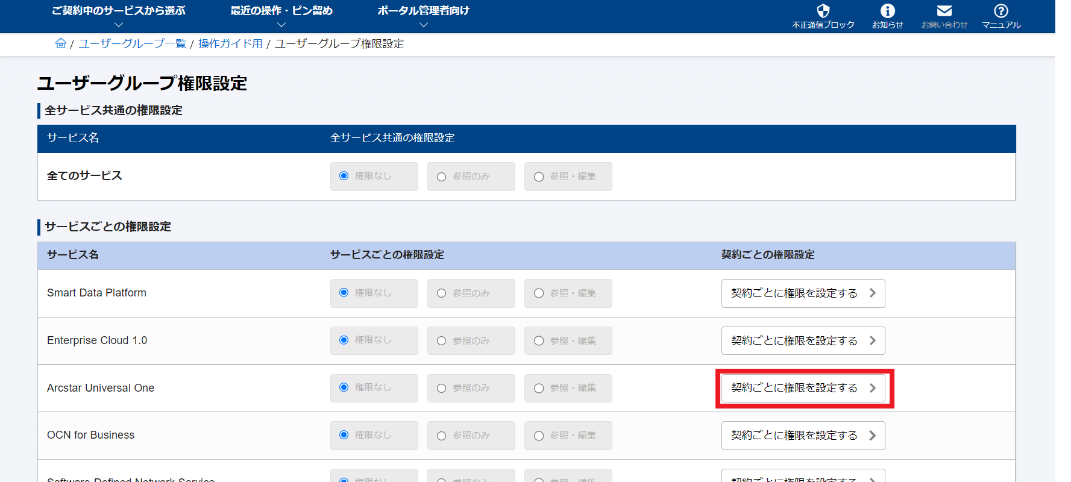1071x482 pixels.
Task: Select 権限なし for OCN for Business
Action: (374, 436)
